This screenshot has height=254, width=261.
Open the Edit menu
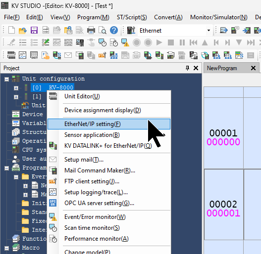35,17
